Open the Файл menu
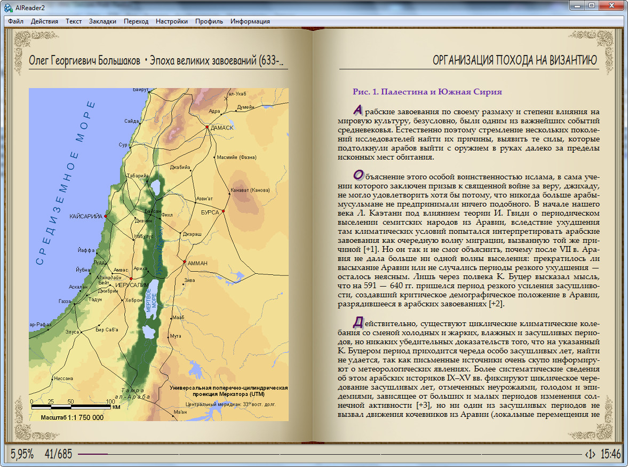The width and height of the screenshot is (628, 467). click(15, 21)
